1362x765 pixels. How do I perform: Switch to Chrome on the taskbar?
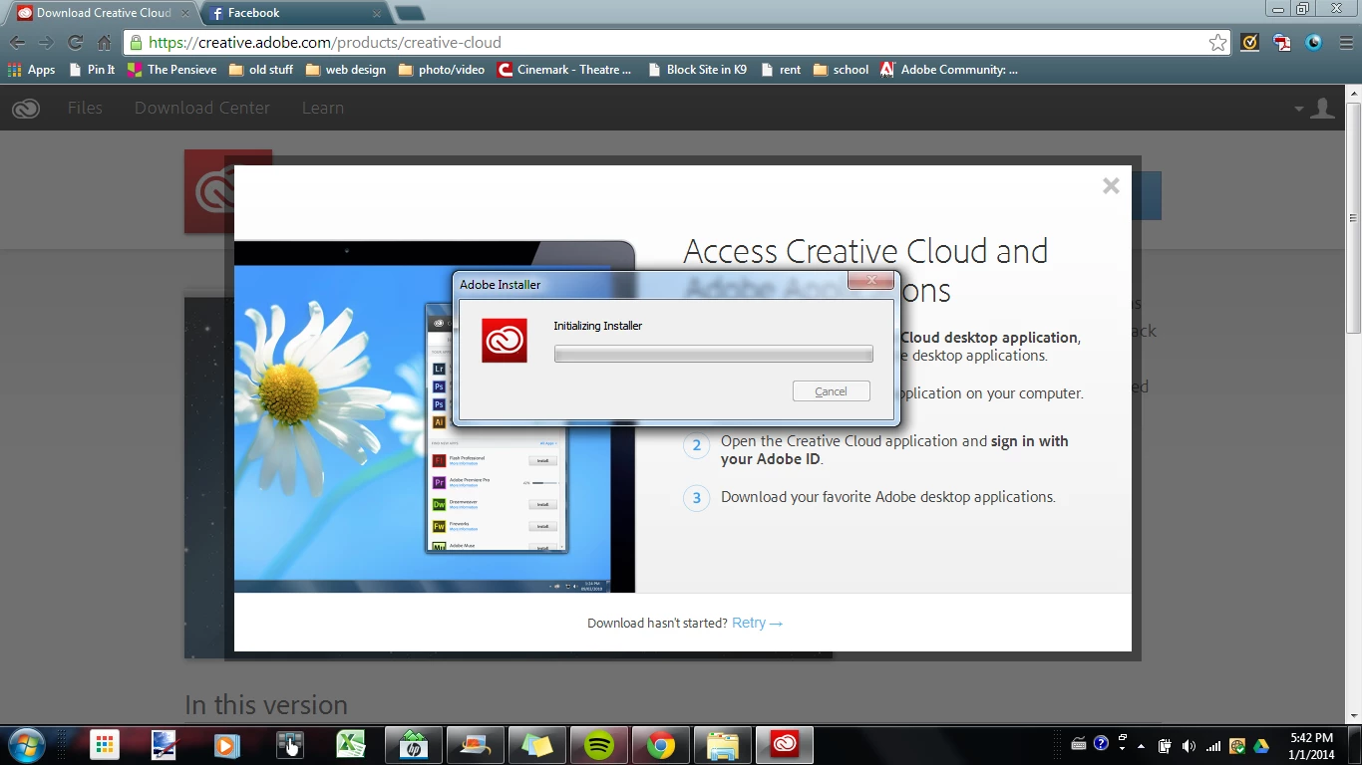(660, 745)
